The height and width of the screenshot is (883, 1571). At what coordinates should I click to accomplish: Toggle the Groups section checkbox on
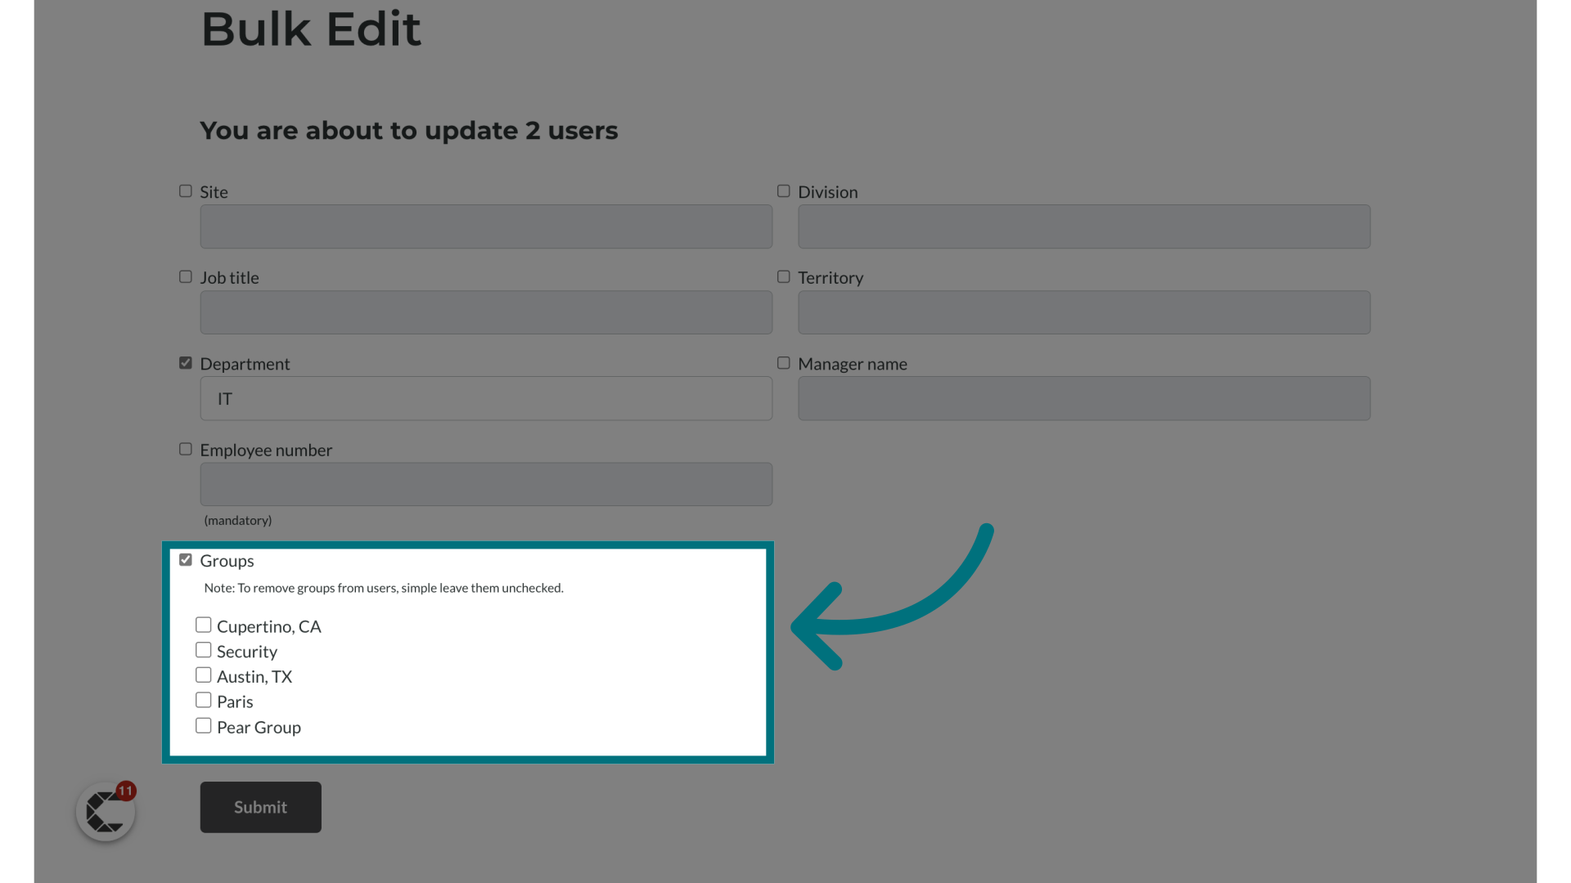click(184, 559)
